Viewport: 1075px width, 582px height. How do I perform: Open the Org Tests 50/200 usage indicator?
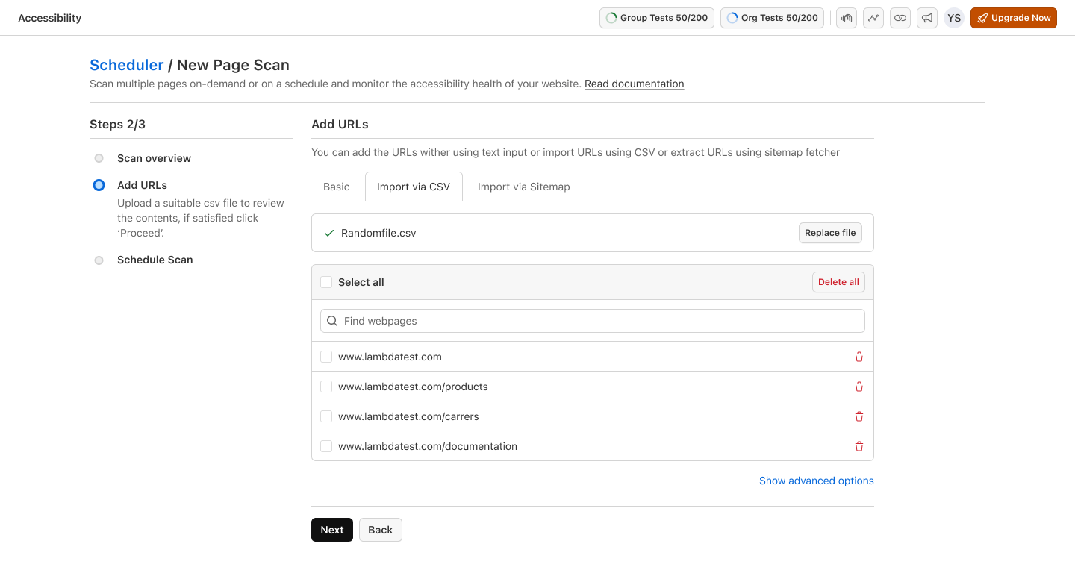click(771, 18)
